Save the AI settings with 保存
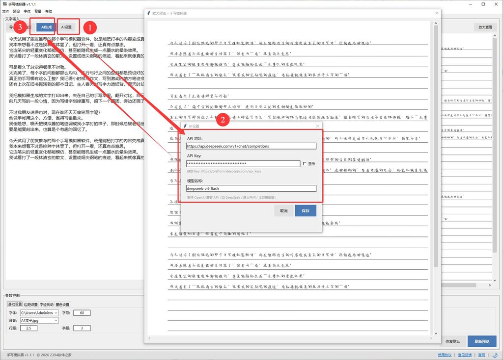Viewport: 503px width, 360px height. (x=306, y=211)
